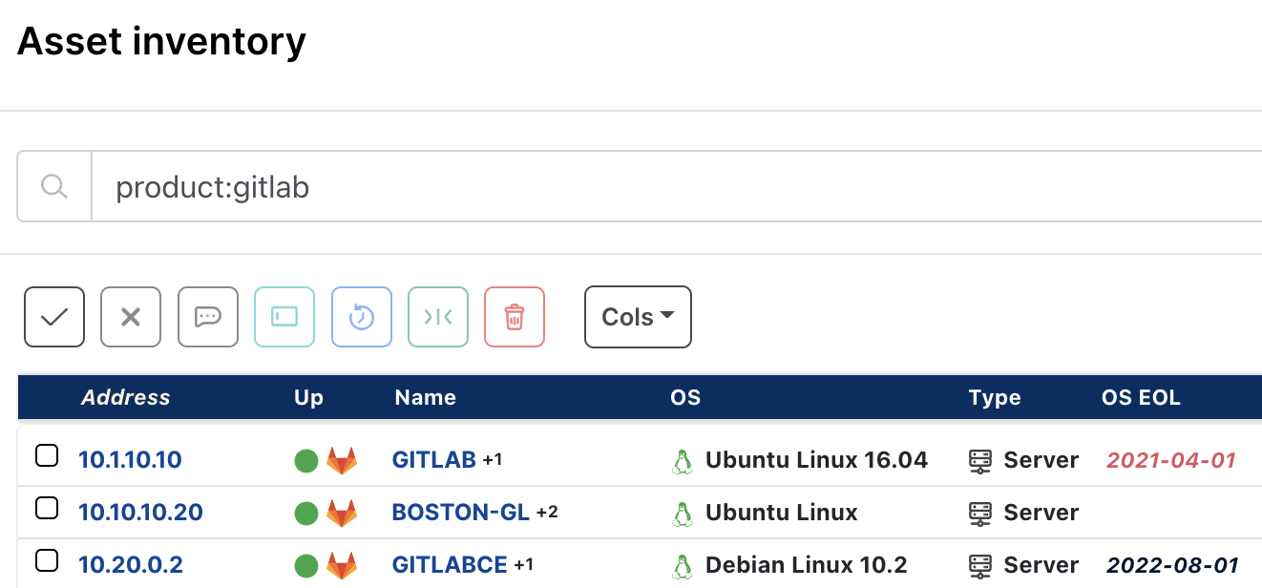1262x588 pixels.
Task: Click the red trash delete icon
Action: (514, 316)
